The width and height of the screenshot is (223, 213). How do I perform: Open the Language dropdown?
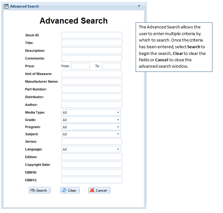click(118, 149)
